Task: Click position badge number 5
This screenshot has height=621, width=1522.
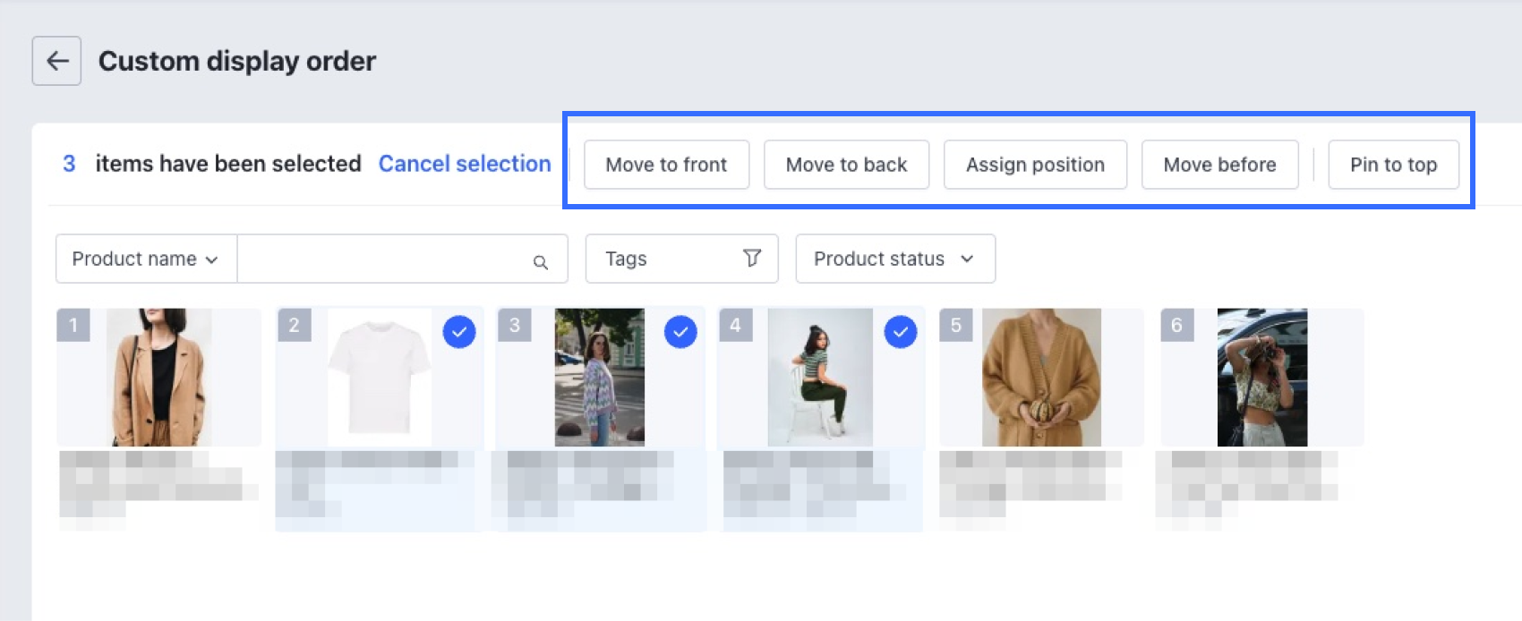Action: point(955,326)
